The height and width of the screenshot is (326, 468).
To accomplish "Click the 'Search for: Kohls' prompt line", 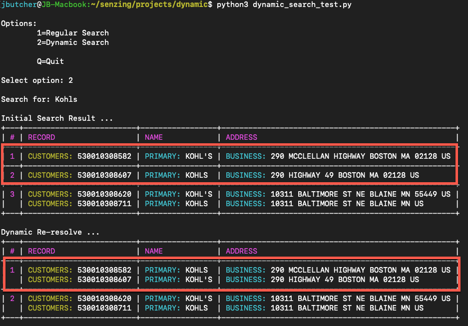I will [39, 99].
